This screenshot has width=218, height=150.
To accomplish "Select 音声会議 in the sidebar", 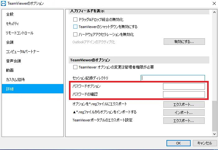I will pyautogui.click(x=33, y=61).
